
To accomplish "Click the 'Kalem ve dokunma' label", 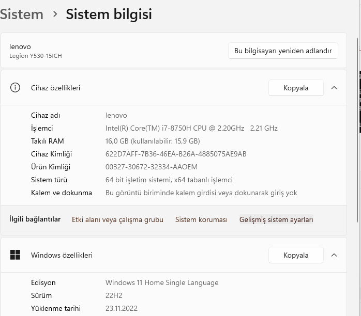I will click(x=62, y=193).
